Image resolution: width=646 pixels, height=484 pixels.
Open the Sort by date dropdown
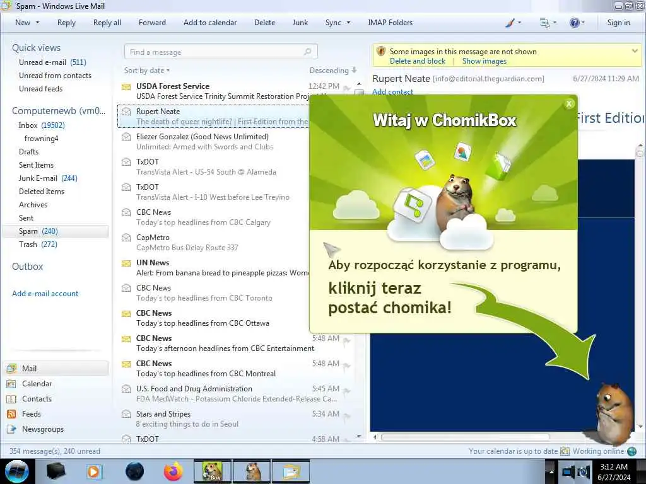(x=147, y=71)
